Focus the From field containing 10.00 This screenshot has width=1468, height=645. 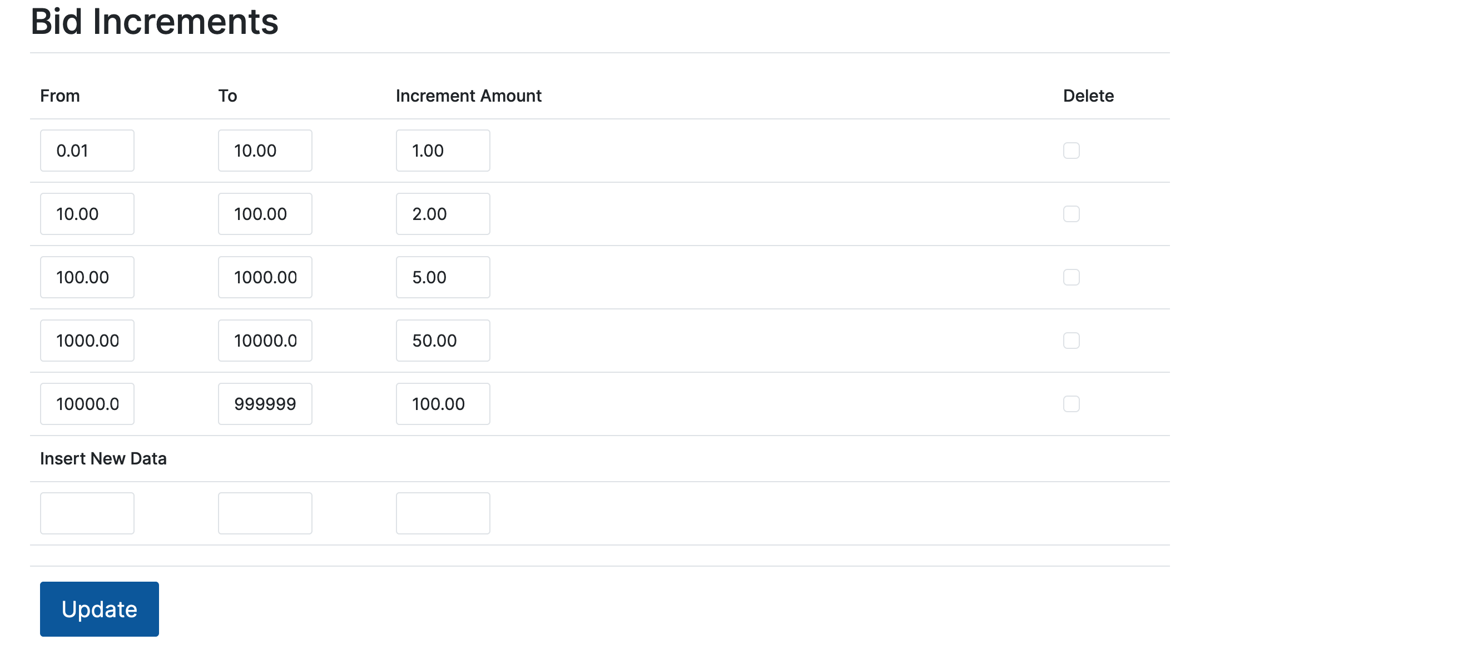click(87, 213)
